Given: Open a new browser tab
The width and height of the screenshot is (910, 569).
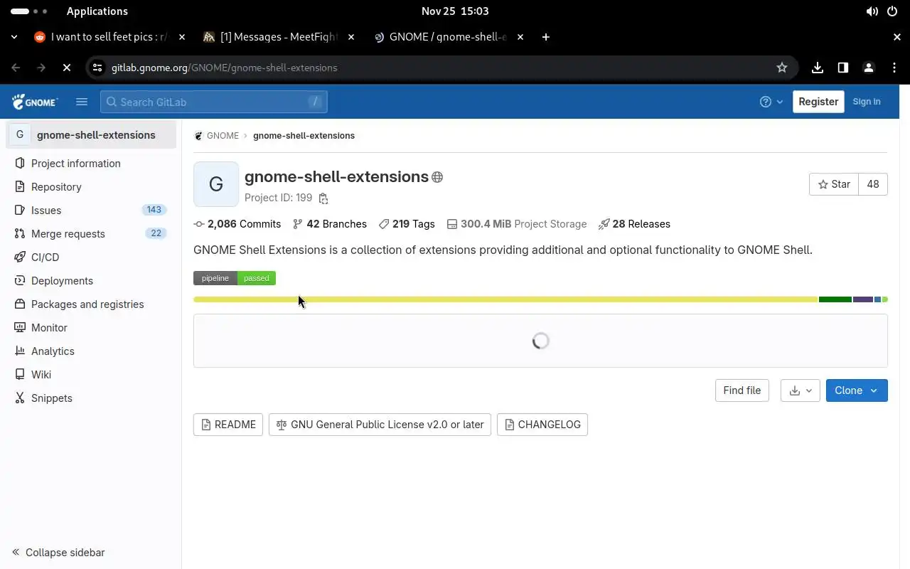Looking at the screenshot, I should (546, 37).
